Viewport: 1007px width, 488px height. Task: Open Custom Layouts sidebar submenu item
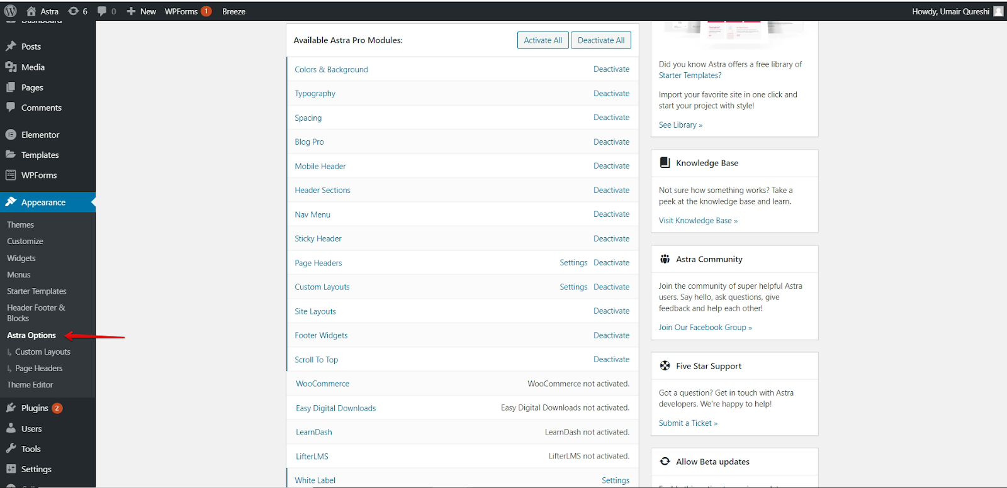pyautogui.click(x=43, y=352)
